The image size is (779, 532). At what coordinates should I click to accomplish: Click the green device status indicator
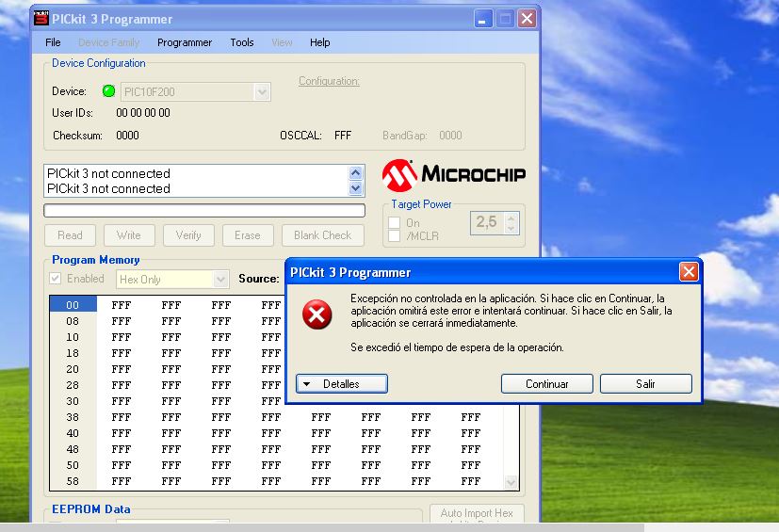[x=108, y=91]
